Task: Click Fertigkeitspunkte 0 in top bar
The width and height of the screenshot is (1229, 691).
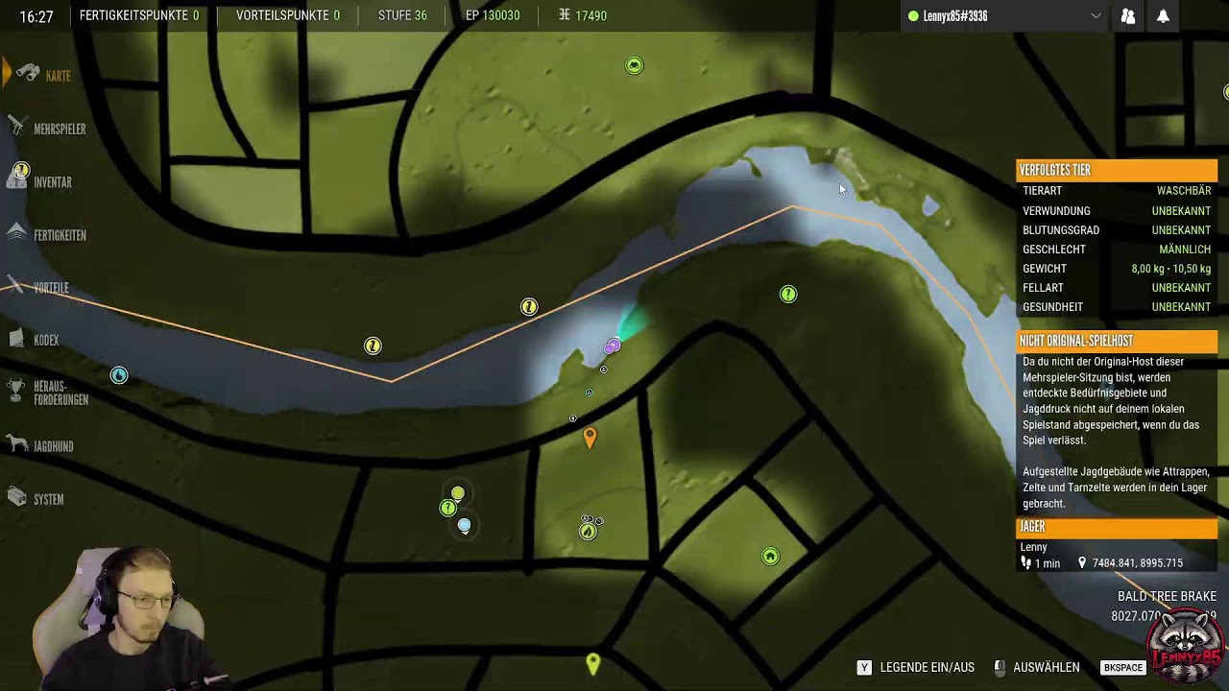Action: pos(139,15)
